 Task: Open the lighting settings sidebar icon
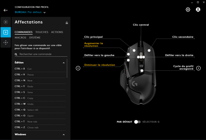[6, 22]
